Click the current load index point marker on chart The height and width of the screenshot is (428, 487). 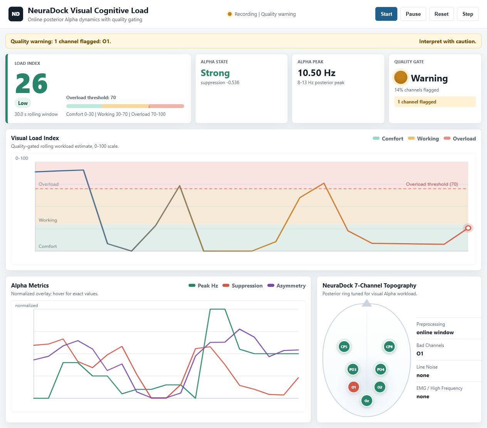(468, 228)
